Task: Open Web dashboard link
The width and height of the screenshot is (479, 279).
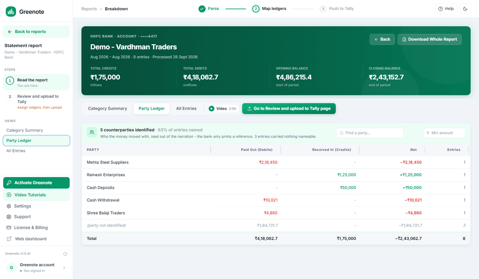Action: point(36,239)
